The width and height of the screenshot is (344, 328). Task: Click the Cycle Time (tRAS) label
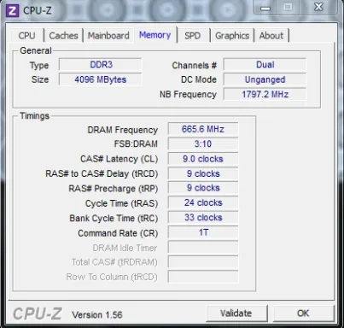point(121,203)
